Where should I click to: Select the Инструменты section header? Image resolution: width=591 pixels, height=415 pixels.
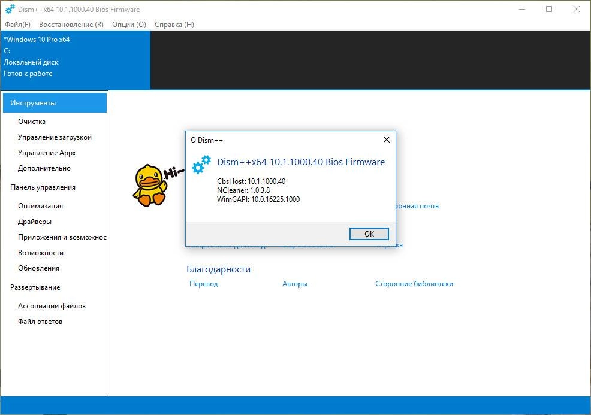(x=55, y=103)
